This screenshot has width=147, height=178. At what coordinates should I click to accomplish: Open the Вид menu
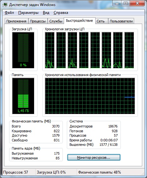[x=46, y=13]
